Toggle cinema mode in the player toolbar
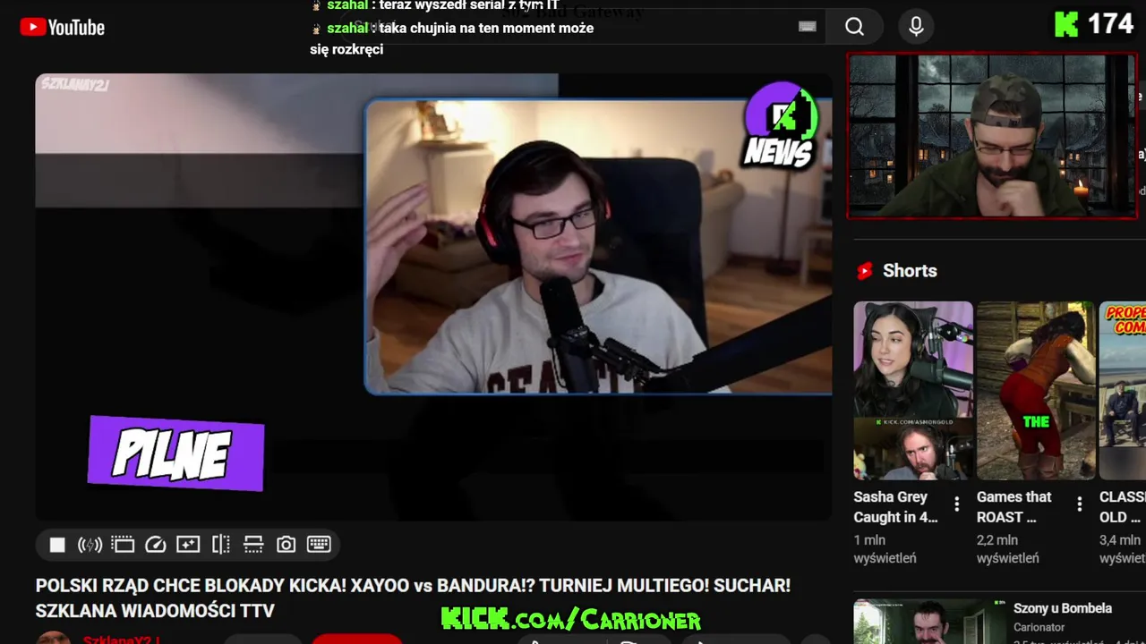 [x=123, y=545]
